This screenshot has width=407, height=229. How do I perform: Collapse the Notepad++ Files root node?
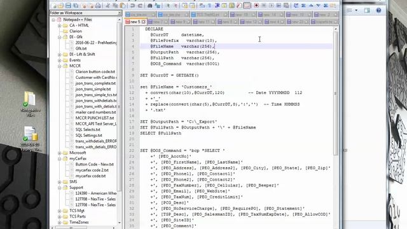[x=53, y=20]
